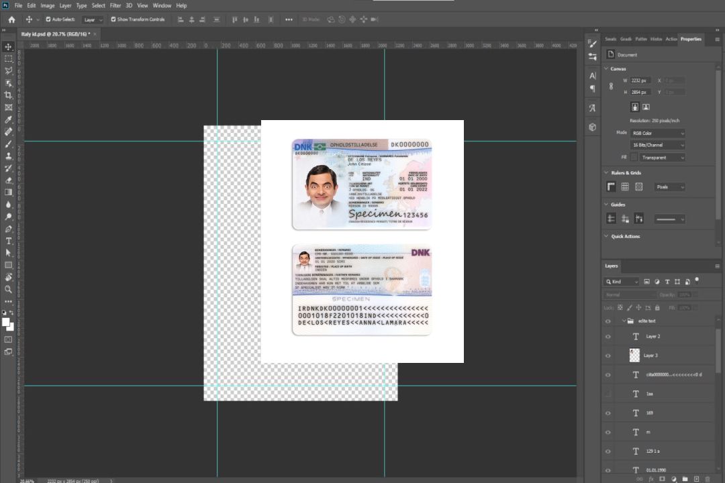This screenshot has height=483, width=725.
Task: Open the Character panel icon
Action: click(592, 76)
